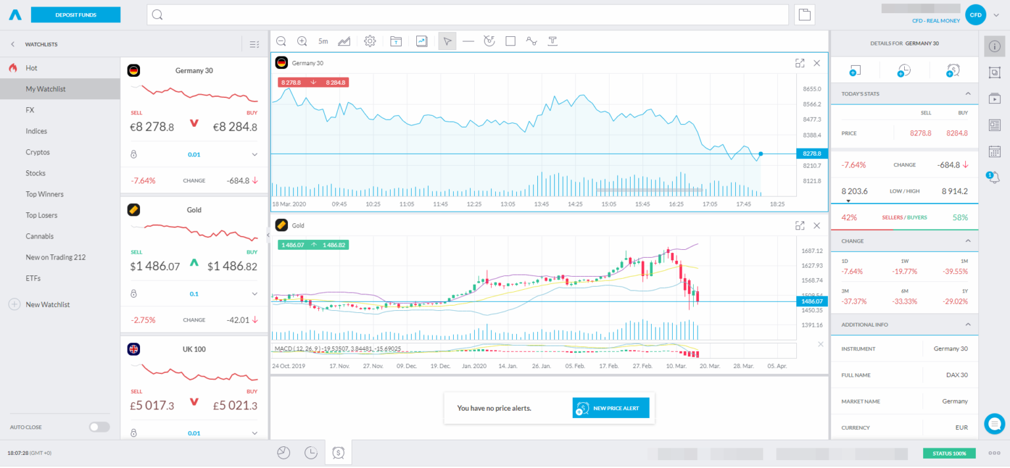Choose the Fibonacci drawing tool
This screenshot has width=1010, height=468.
489,41
